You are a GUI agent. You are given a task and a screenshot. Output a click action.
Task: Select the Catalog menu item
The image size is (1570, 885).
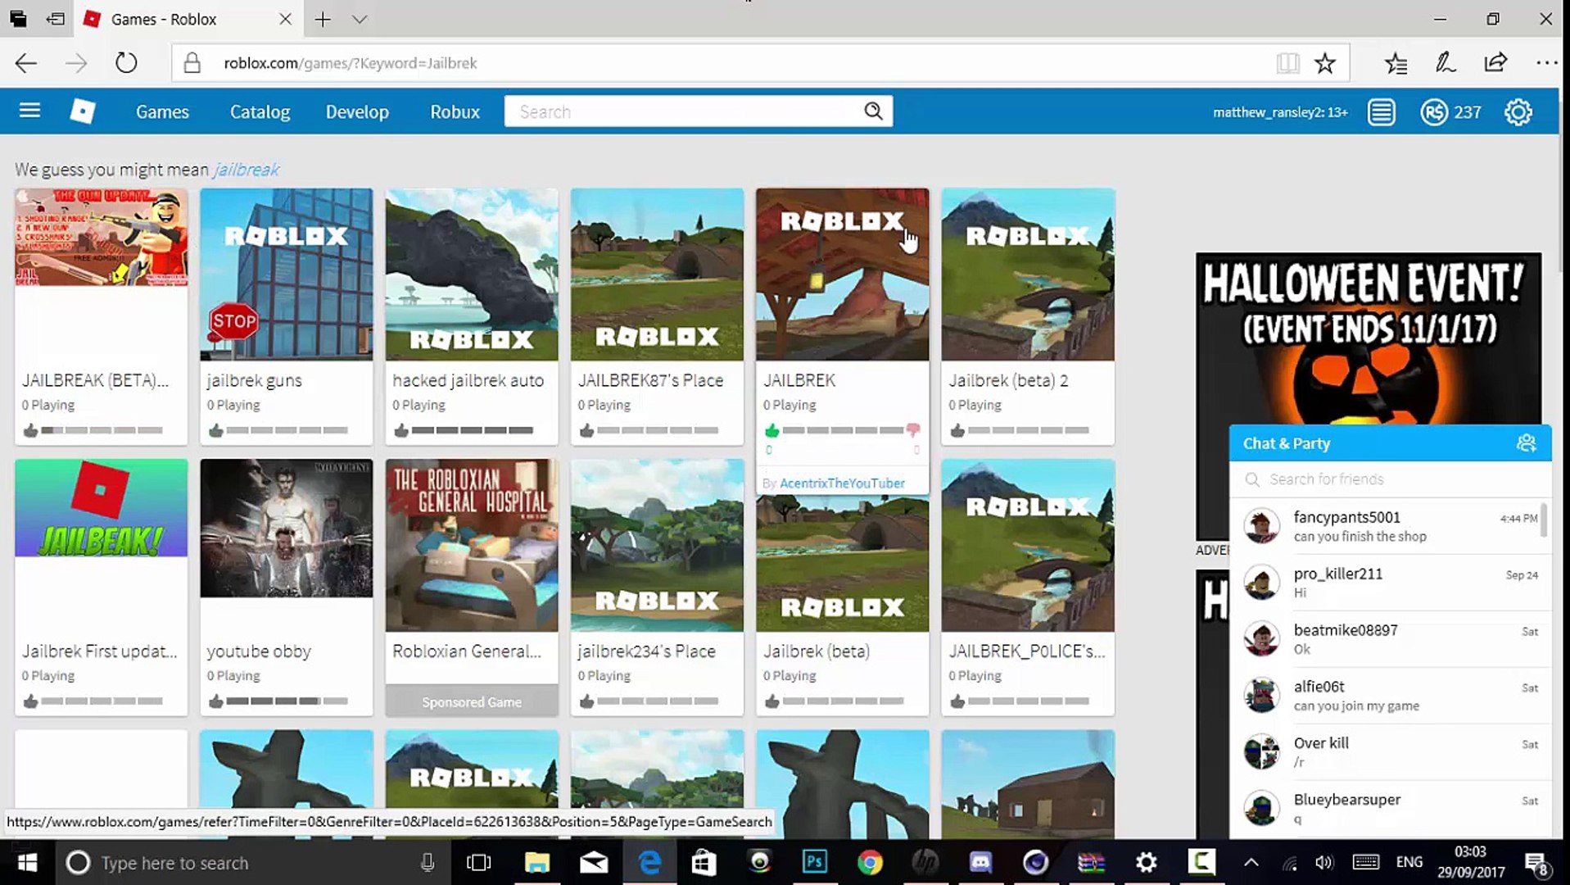click(x=260, y=111)
